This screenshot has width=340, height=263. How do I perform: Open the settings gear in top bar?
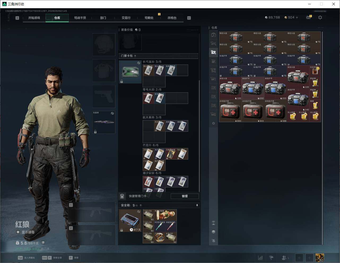[320, 17]
